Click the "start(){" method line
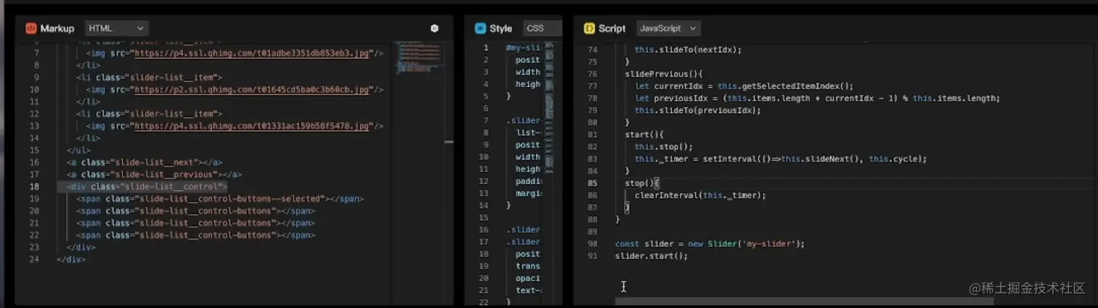 coord(644,134)
